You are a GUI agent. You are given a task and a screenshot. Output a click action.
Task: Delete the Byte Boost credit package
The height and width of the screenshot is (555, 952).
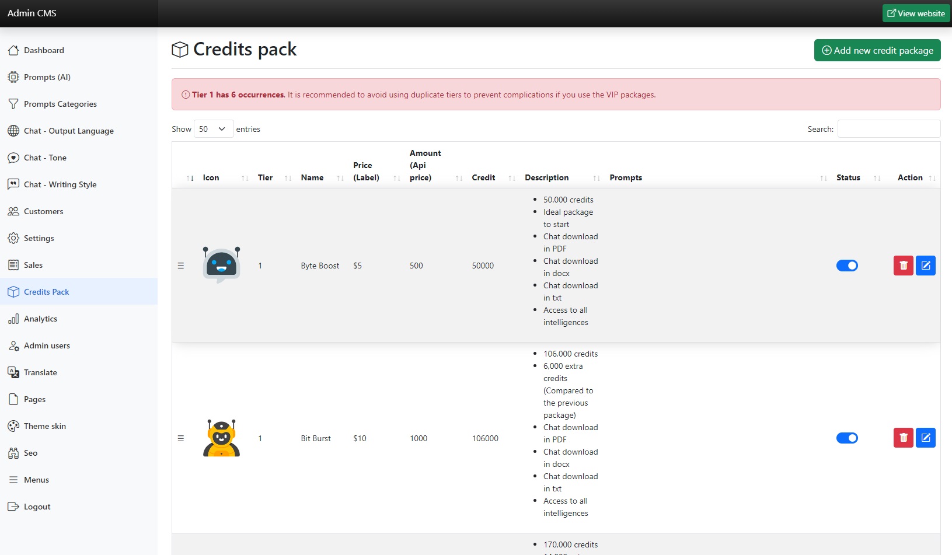coord(903,266)
